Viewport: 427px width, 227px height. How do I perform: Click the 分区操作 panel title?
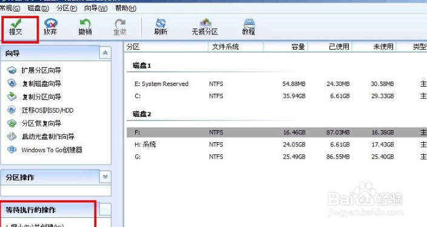pos(20,177)
